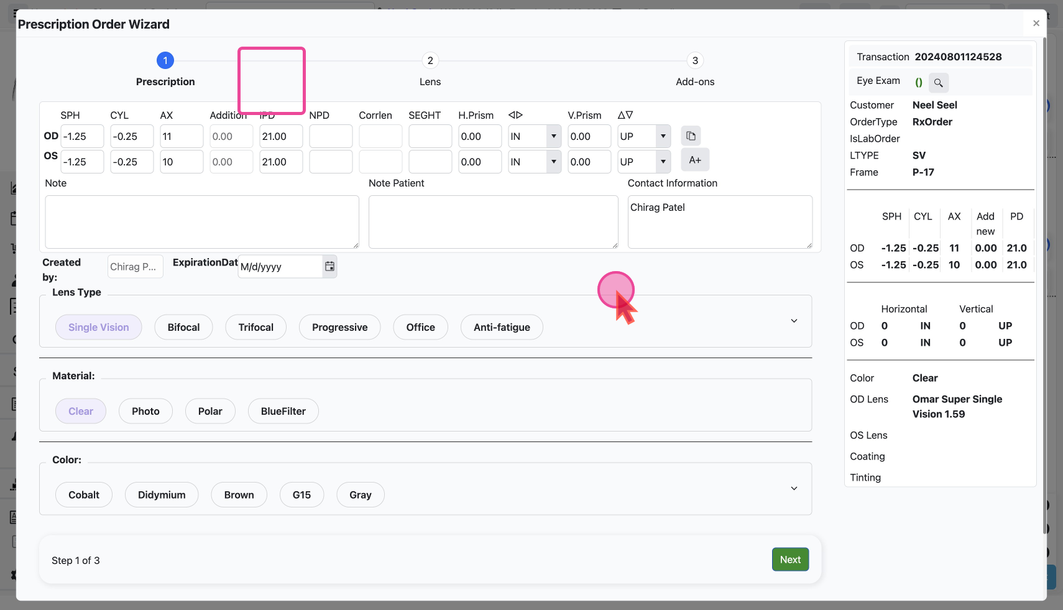Expand the Color section chevron
This screenshot has height=610, width=1063.
click(x=794, y=489)
